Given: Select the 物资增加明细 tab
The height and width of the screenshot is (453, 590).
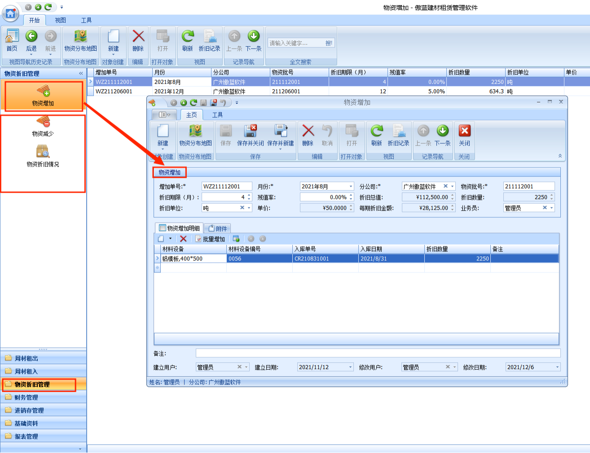Looking at the screenshot, I should pos(179,228).
